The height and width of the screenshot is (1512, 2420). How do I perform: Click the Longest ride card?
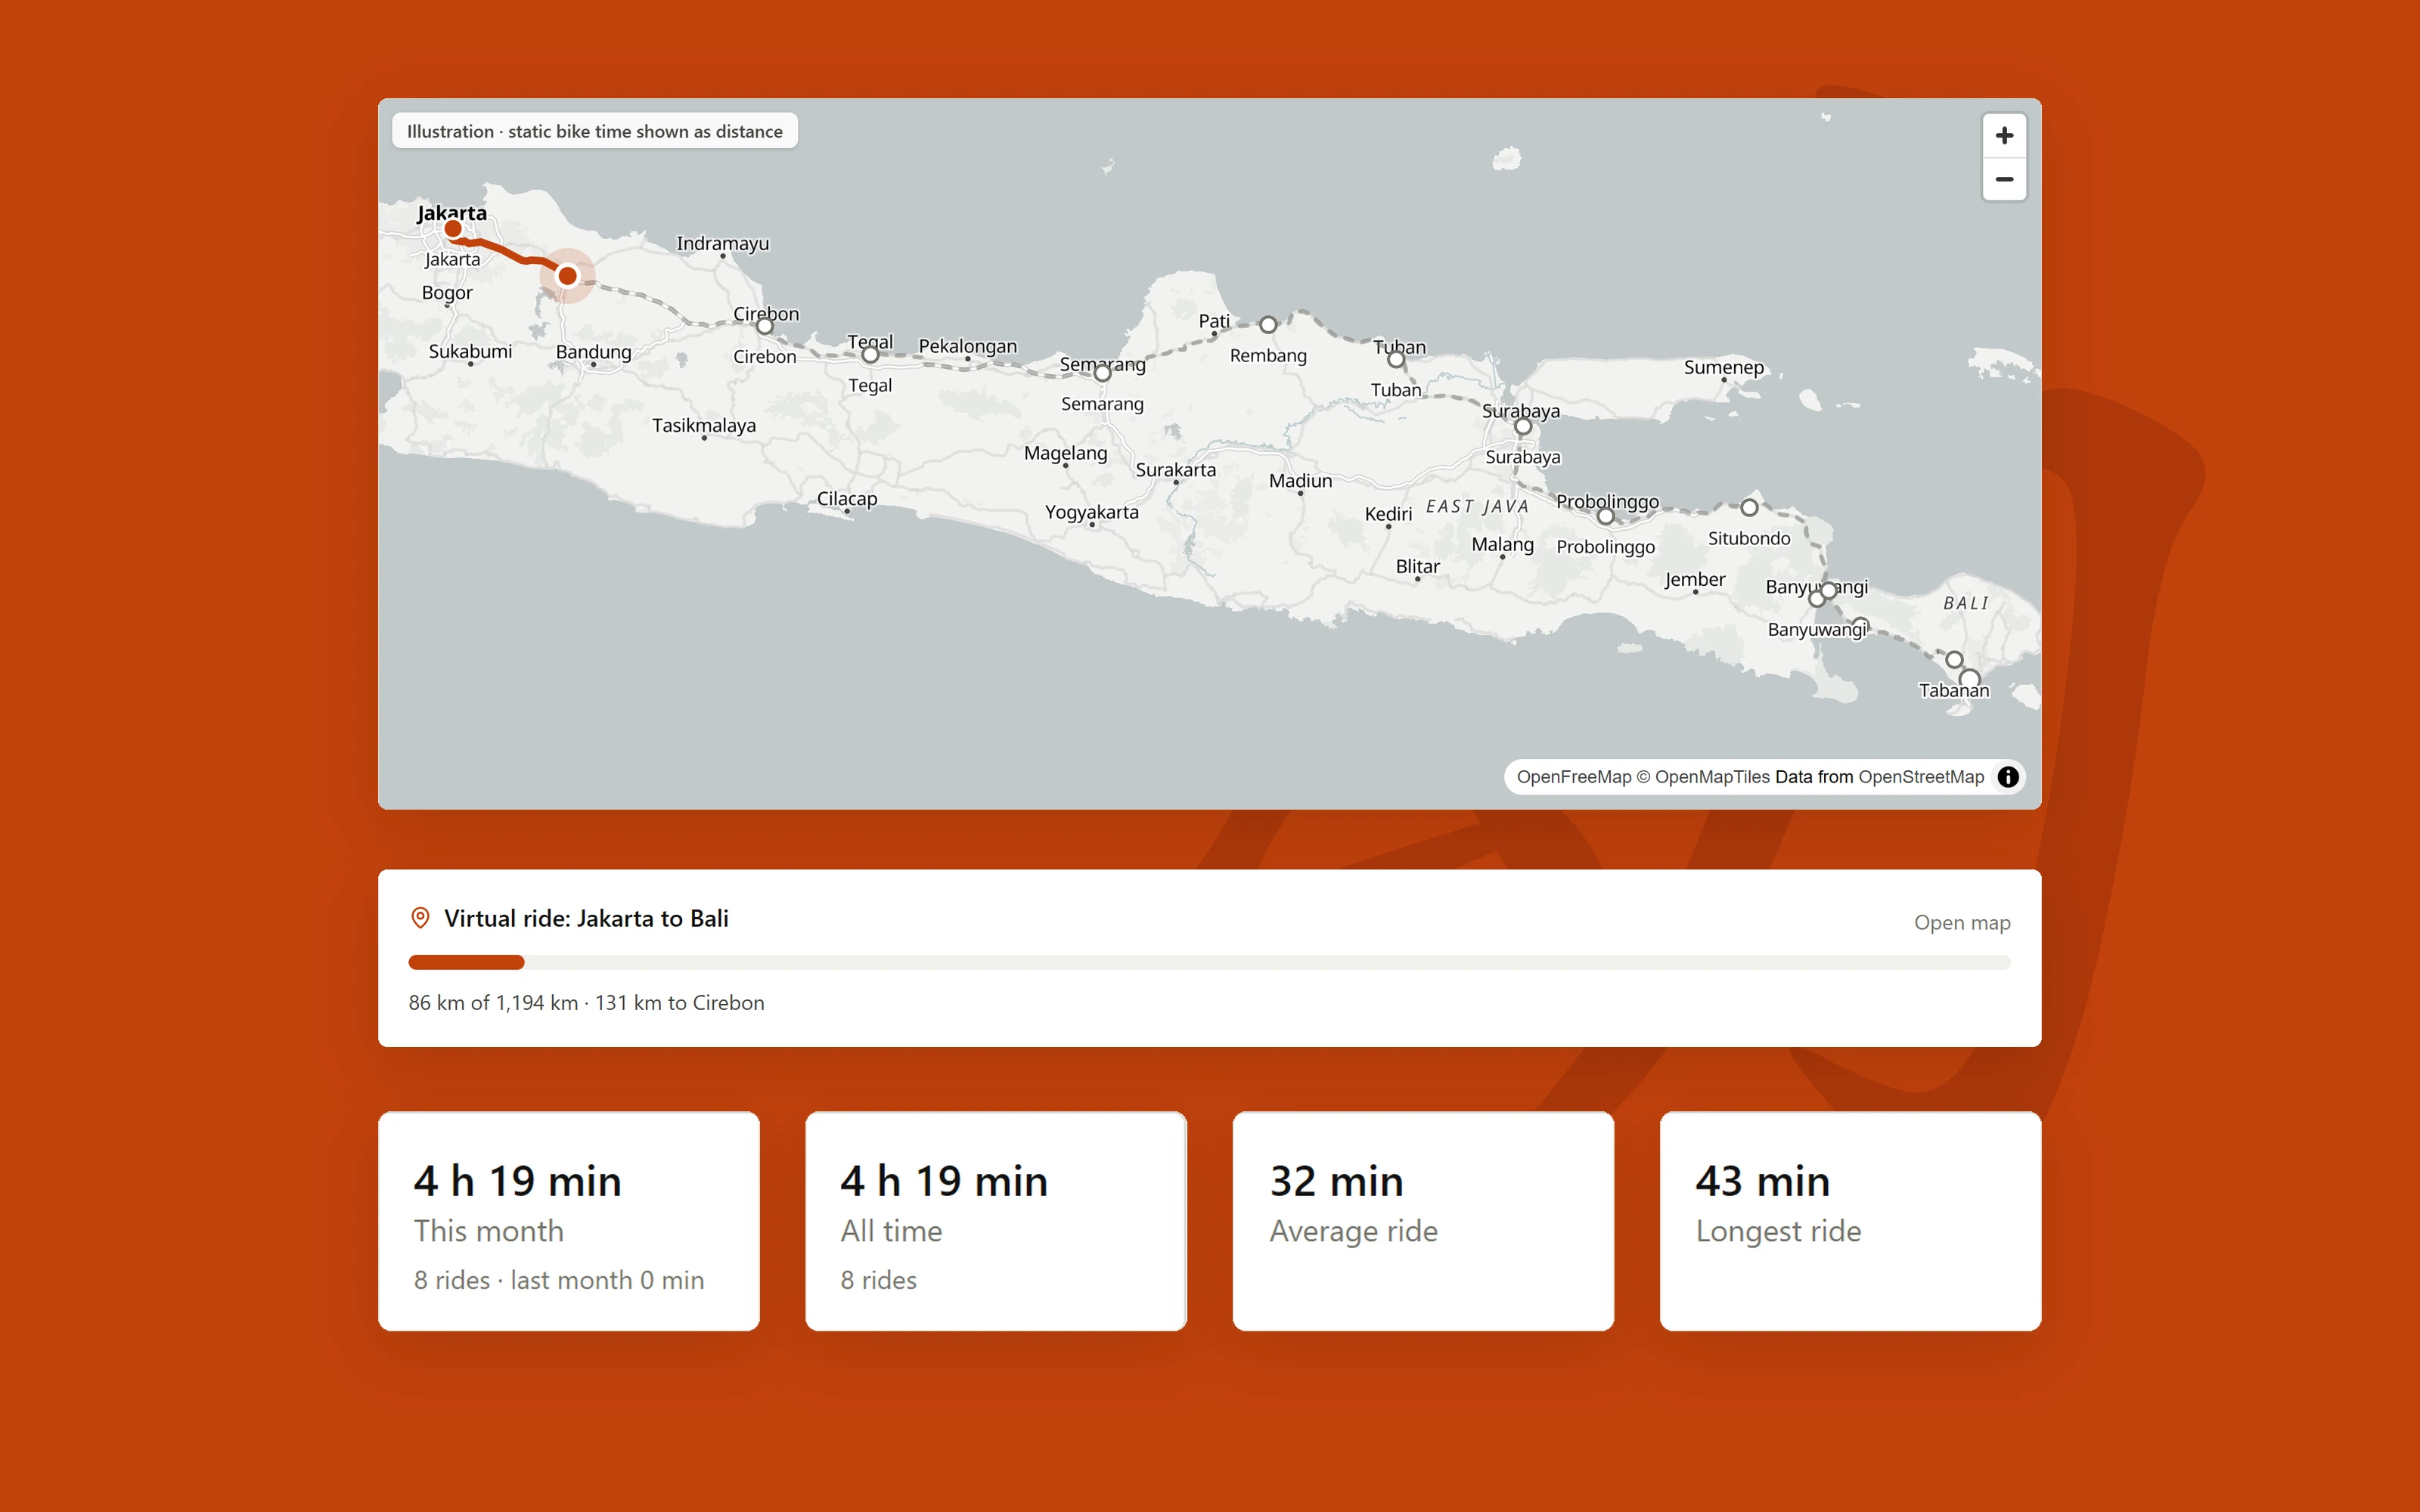pyautogui.click(x=1850, y=1221)
